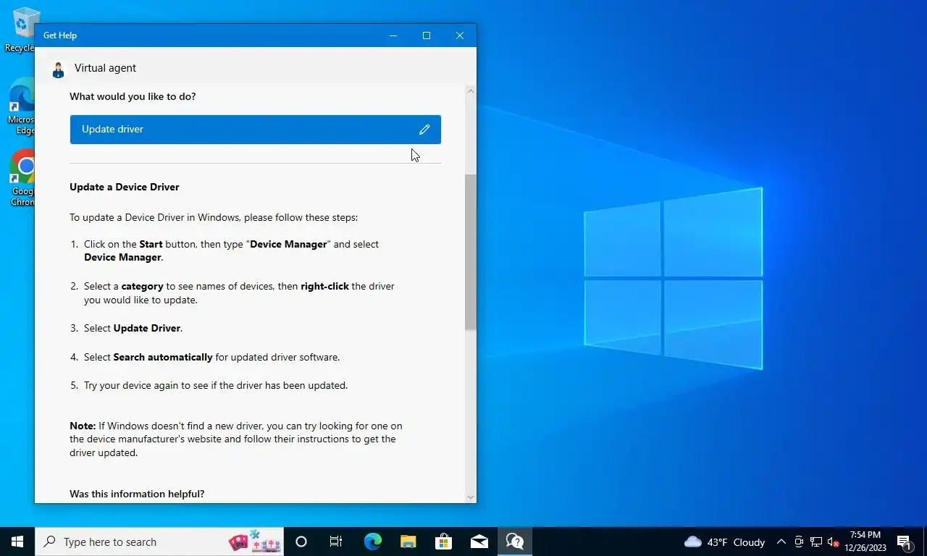927x556 pixels.
Task: Click the 'Virtual agent' header label
Action: coord(105,68)
